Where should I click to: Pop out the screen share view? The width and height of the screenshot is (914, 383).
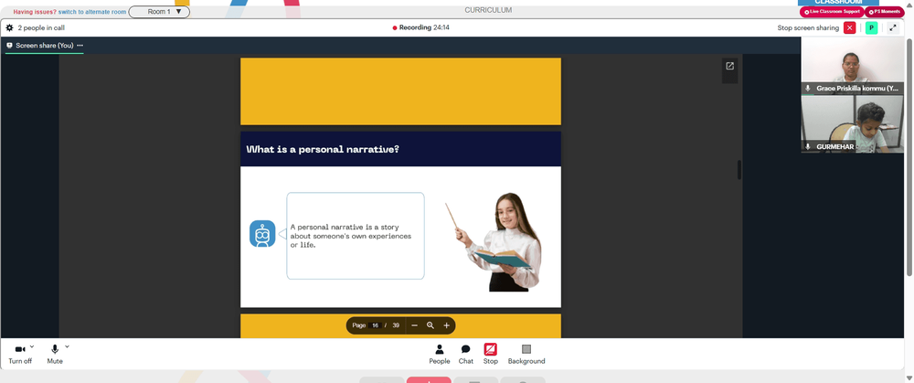[729, 66]
